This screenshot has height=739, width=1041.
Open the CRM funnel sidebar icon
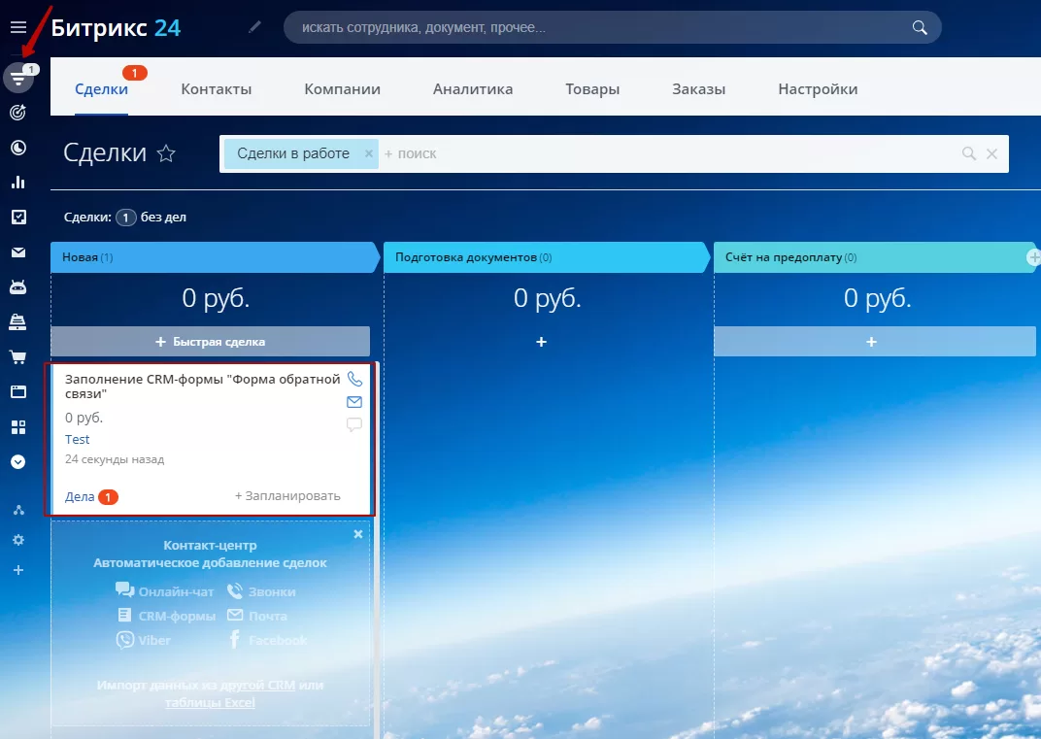point(18,79)
